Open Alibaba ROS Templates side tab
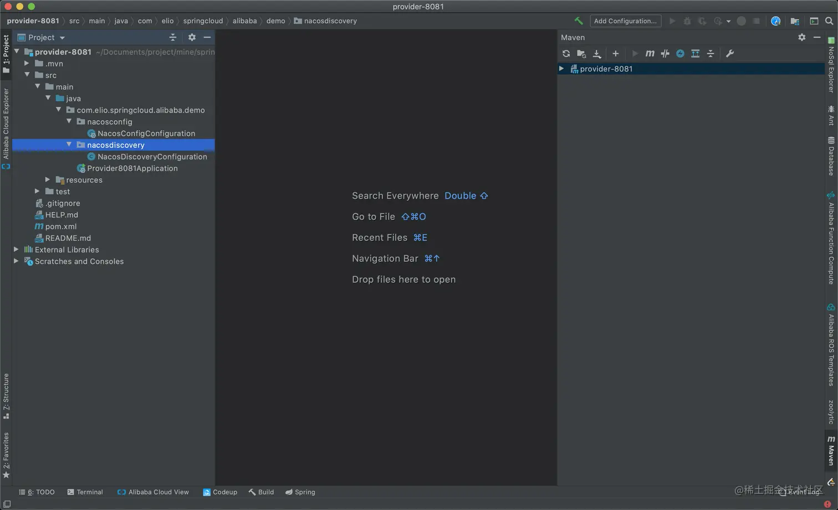Image resolution: width=838 pixels, height=510 pixels. 831,344
